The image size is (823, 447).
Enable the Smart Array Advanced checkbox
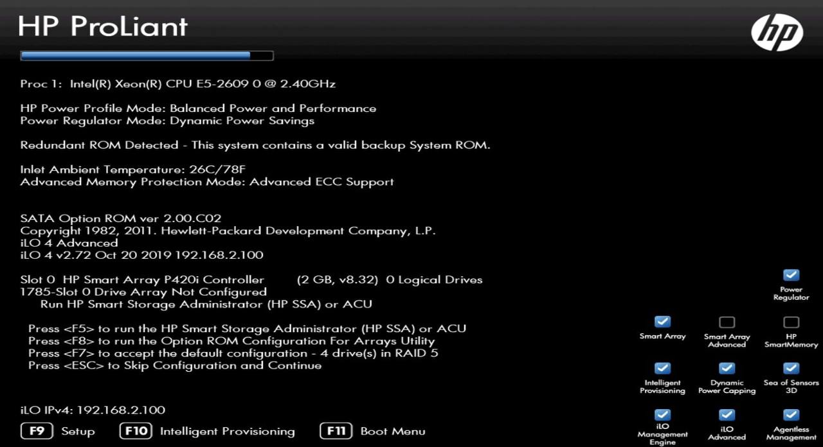pos(727,322)
